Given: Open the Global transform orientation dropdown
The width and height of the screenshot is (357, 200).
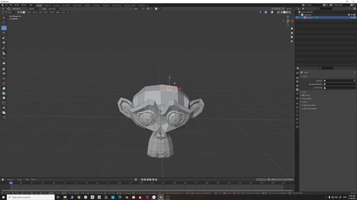Looking at the screenshot, I should (x=136, y=9).
